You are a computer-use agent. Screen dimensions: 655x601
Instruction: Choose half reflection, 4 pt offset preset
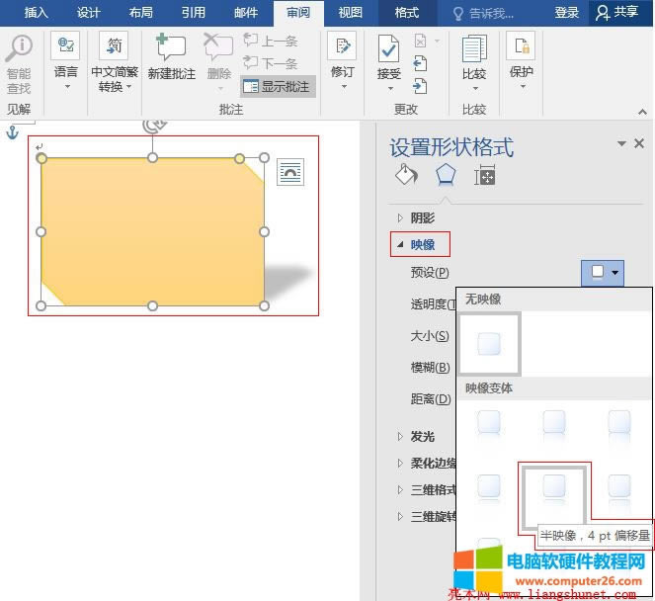[553, 485]
